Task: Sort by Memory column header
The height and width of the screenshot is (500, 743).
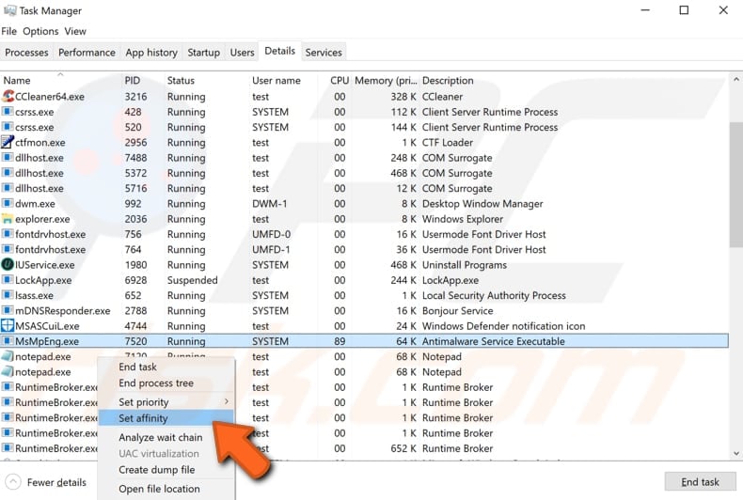Action: [387, 81]
